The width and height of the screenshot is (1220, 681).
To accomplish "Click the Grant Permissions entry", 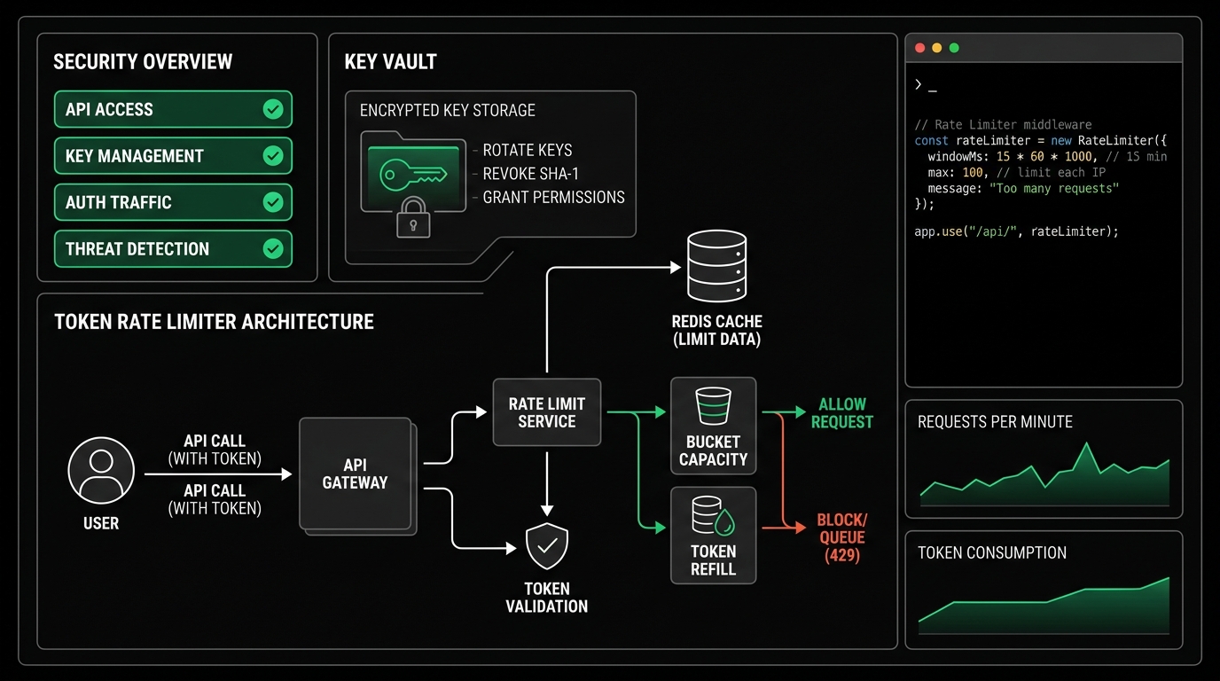I will coord(553,197).
